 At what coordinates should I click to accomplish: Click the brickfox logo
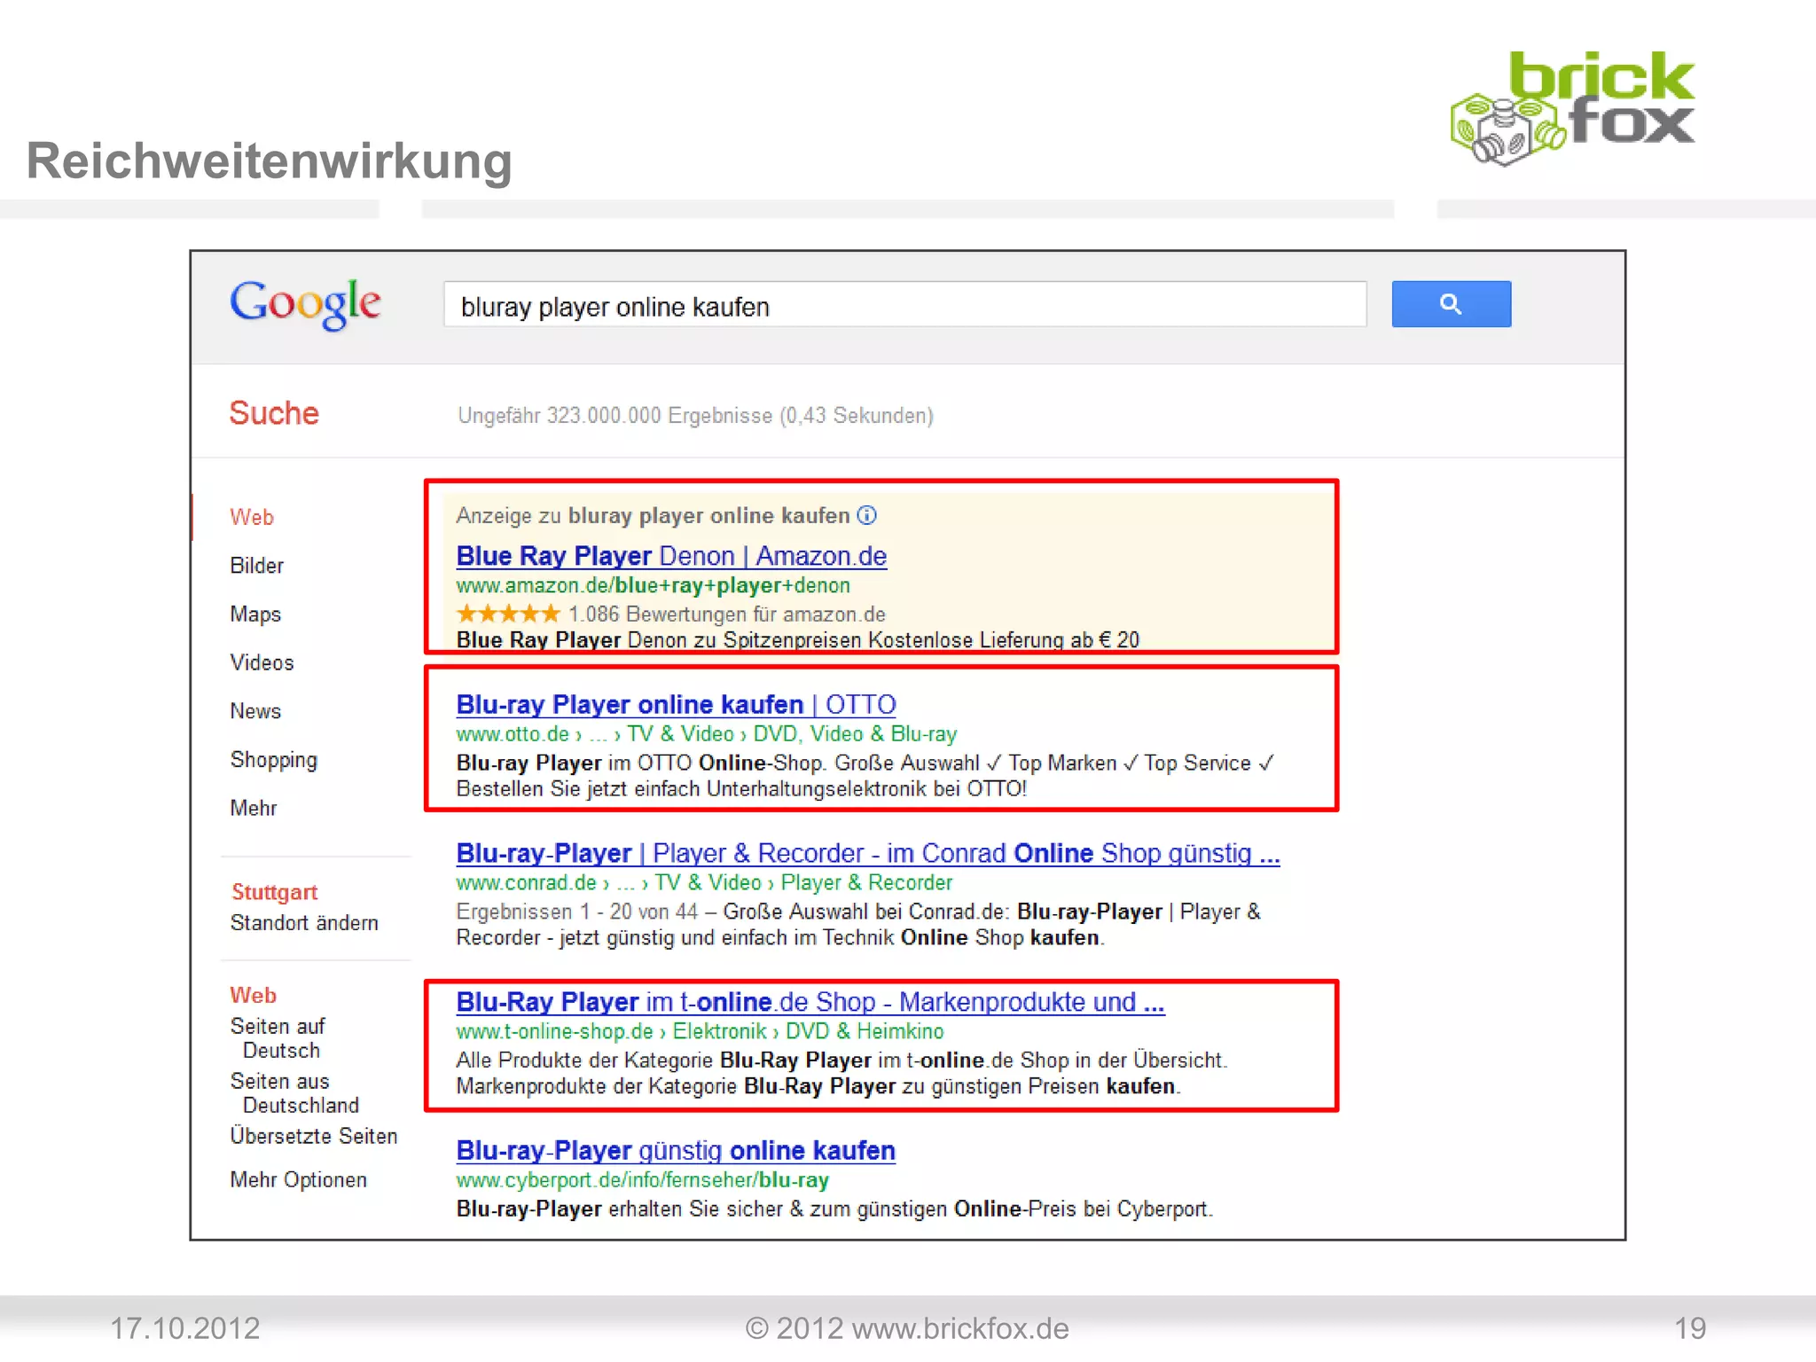pos(1572,109)
